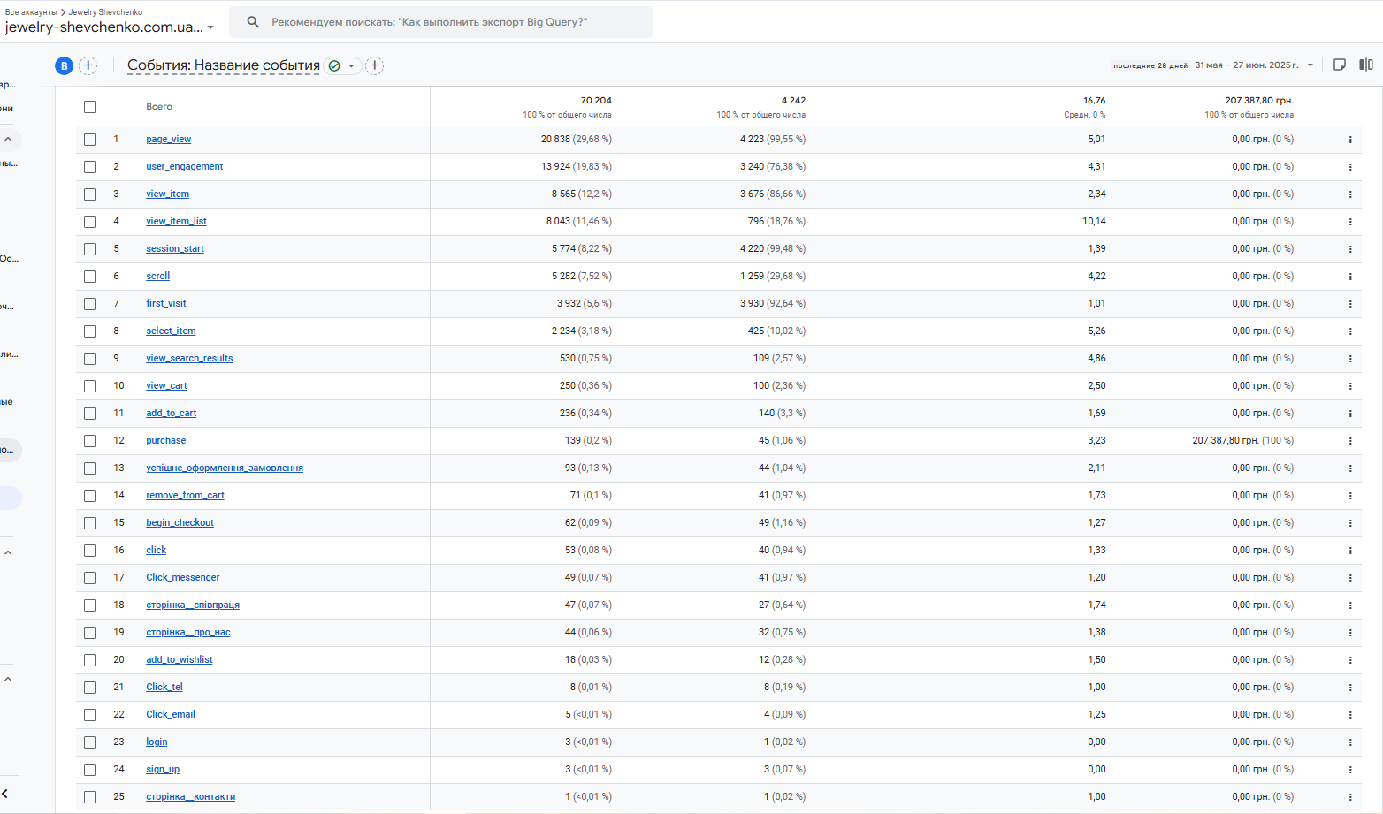1383x814 pixels.
Task: Check the login row checkbox
Action: click(89, 742)
